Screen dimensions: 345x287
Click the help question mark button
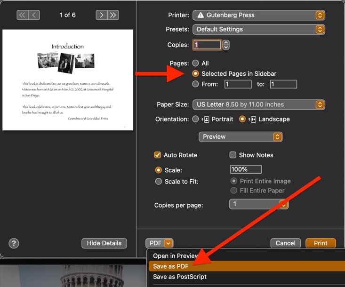(x=14, y=243)
